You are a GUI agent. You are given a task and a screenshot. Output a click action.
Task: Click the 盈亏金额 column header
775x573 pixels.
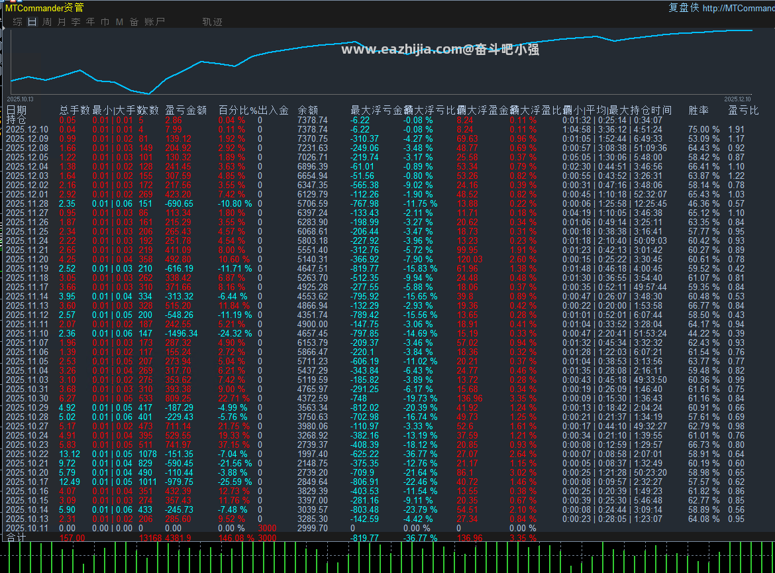point(186,110)
